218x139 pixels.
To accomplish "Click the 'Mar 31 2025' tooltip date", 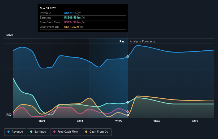I will (x=48, y=8).
